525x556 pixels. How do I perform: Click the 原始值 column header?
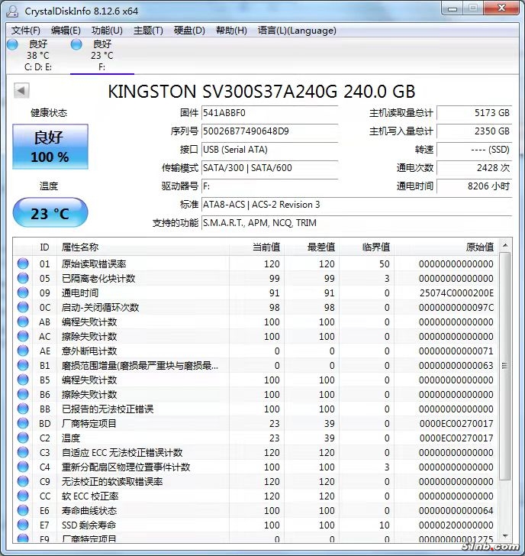479,247
